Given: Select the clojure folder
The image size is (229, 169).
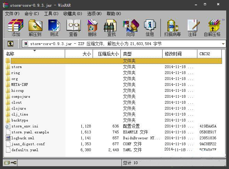Looking at the screenshot, I should click(x=19, y=109).
